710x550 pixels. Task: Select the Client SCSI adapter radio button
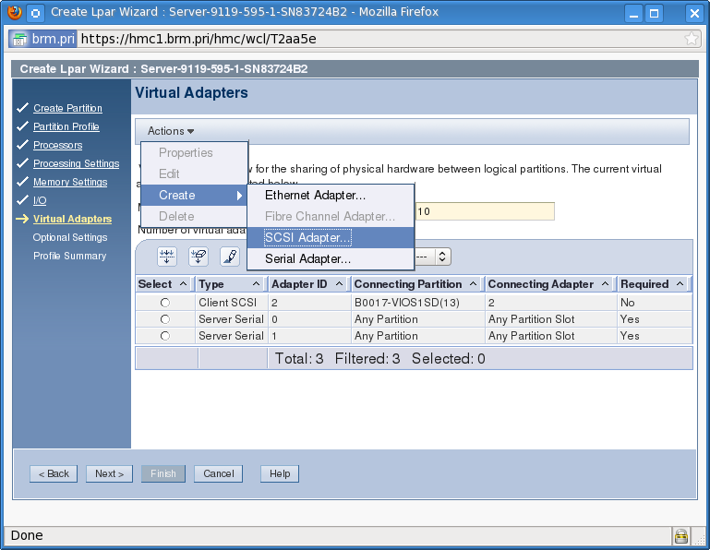pyautogui.click(x=165, y=303)
